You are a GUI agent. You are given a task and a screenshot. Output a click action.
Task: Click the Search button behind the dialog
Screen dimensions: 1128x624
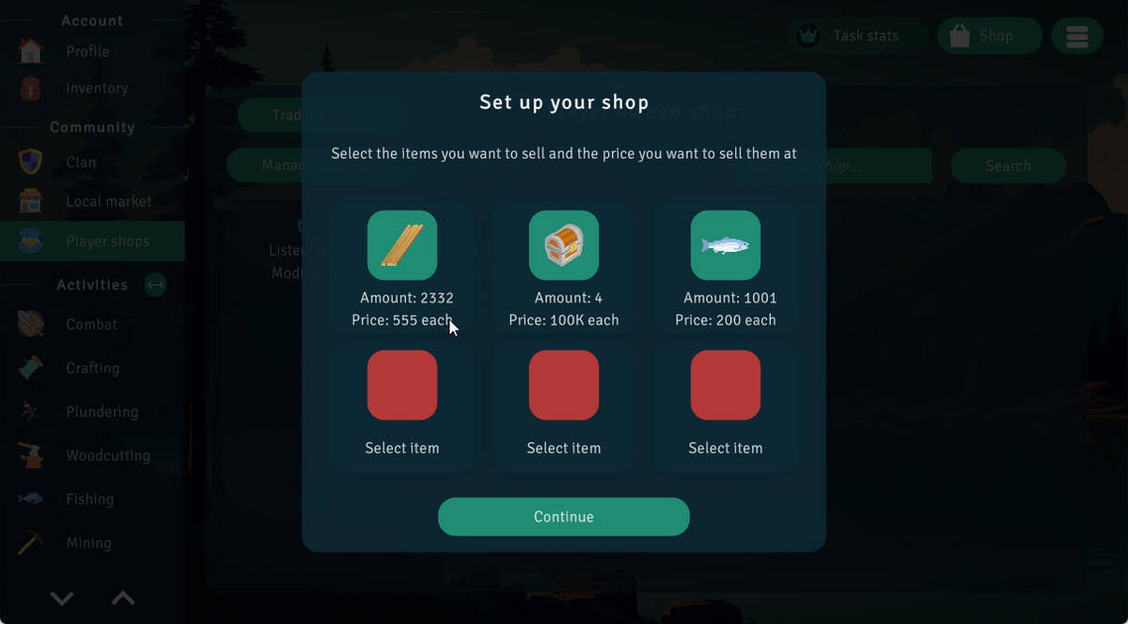[1009, 165]
